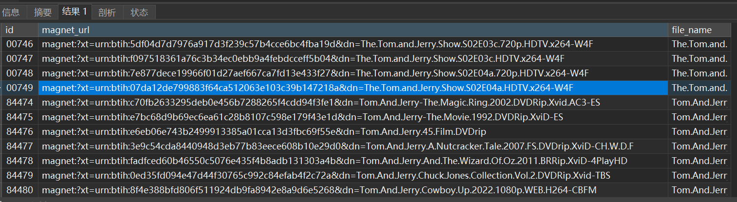Select the magnet URL for S02E03c.720p.HDTV

coord(317,44)
